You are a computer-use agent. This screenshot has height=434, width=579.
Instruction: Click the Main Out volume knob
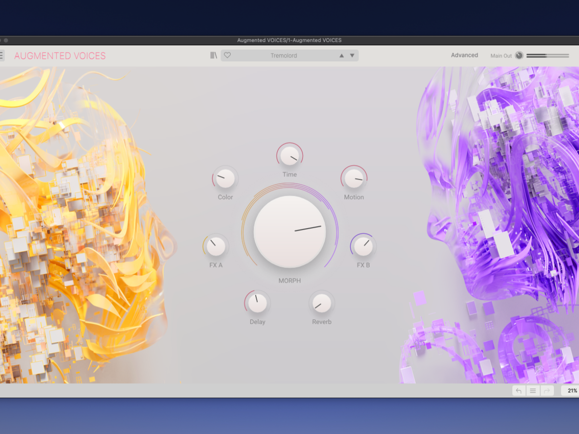tap(519, 55)
